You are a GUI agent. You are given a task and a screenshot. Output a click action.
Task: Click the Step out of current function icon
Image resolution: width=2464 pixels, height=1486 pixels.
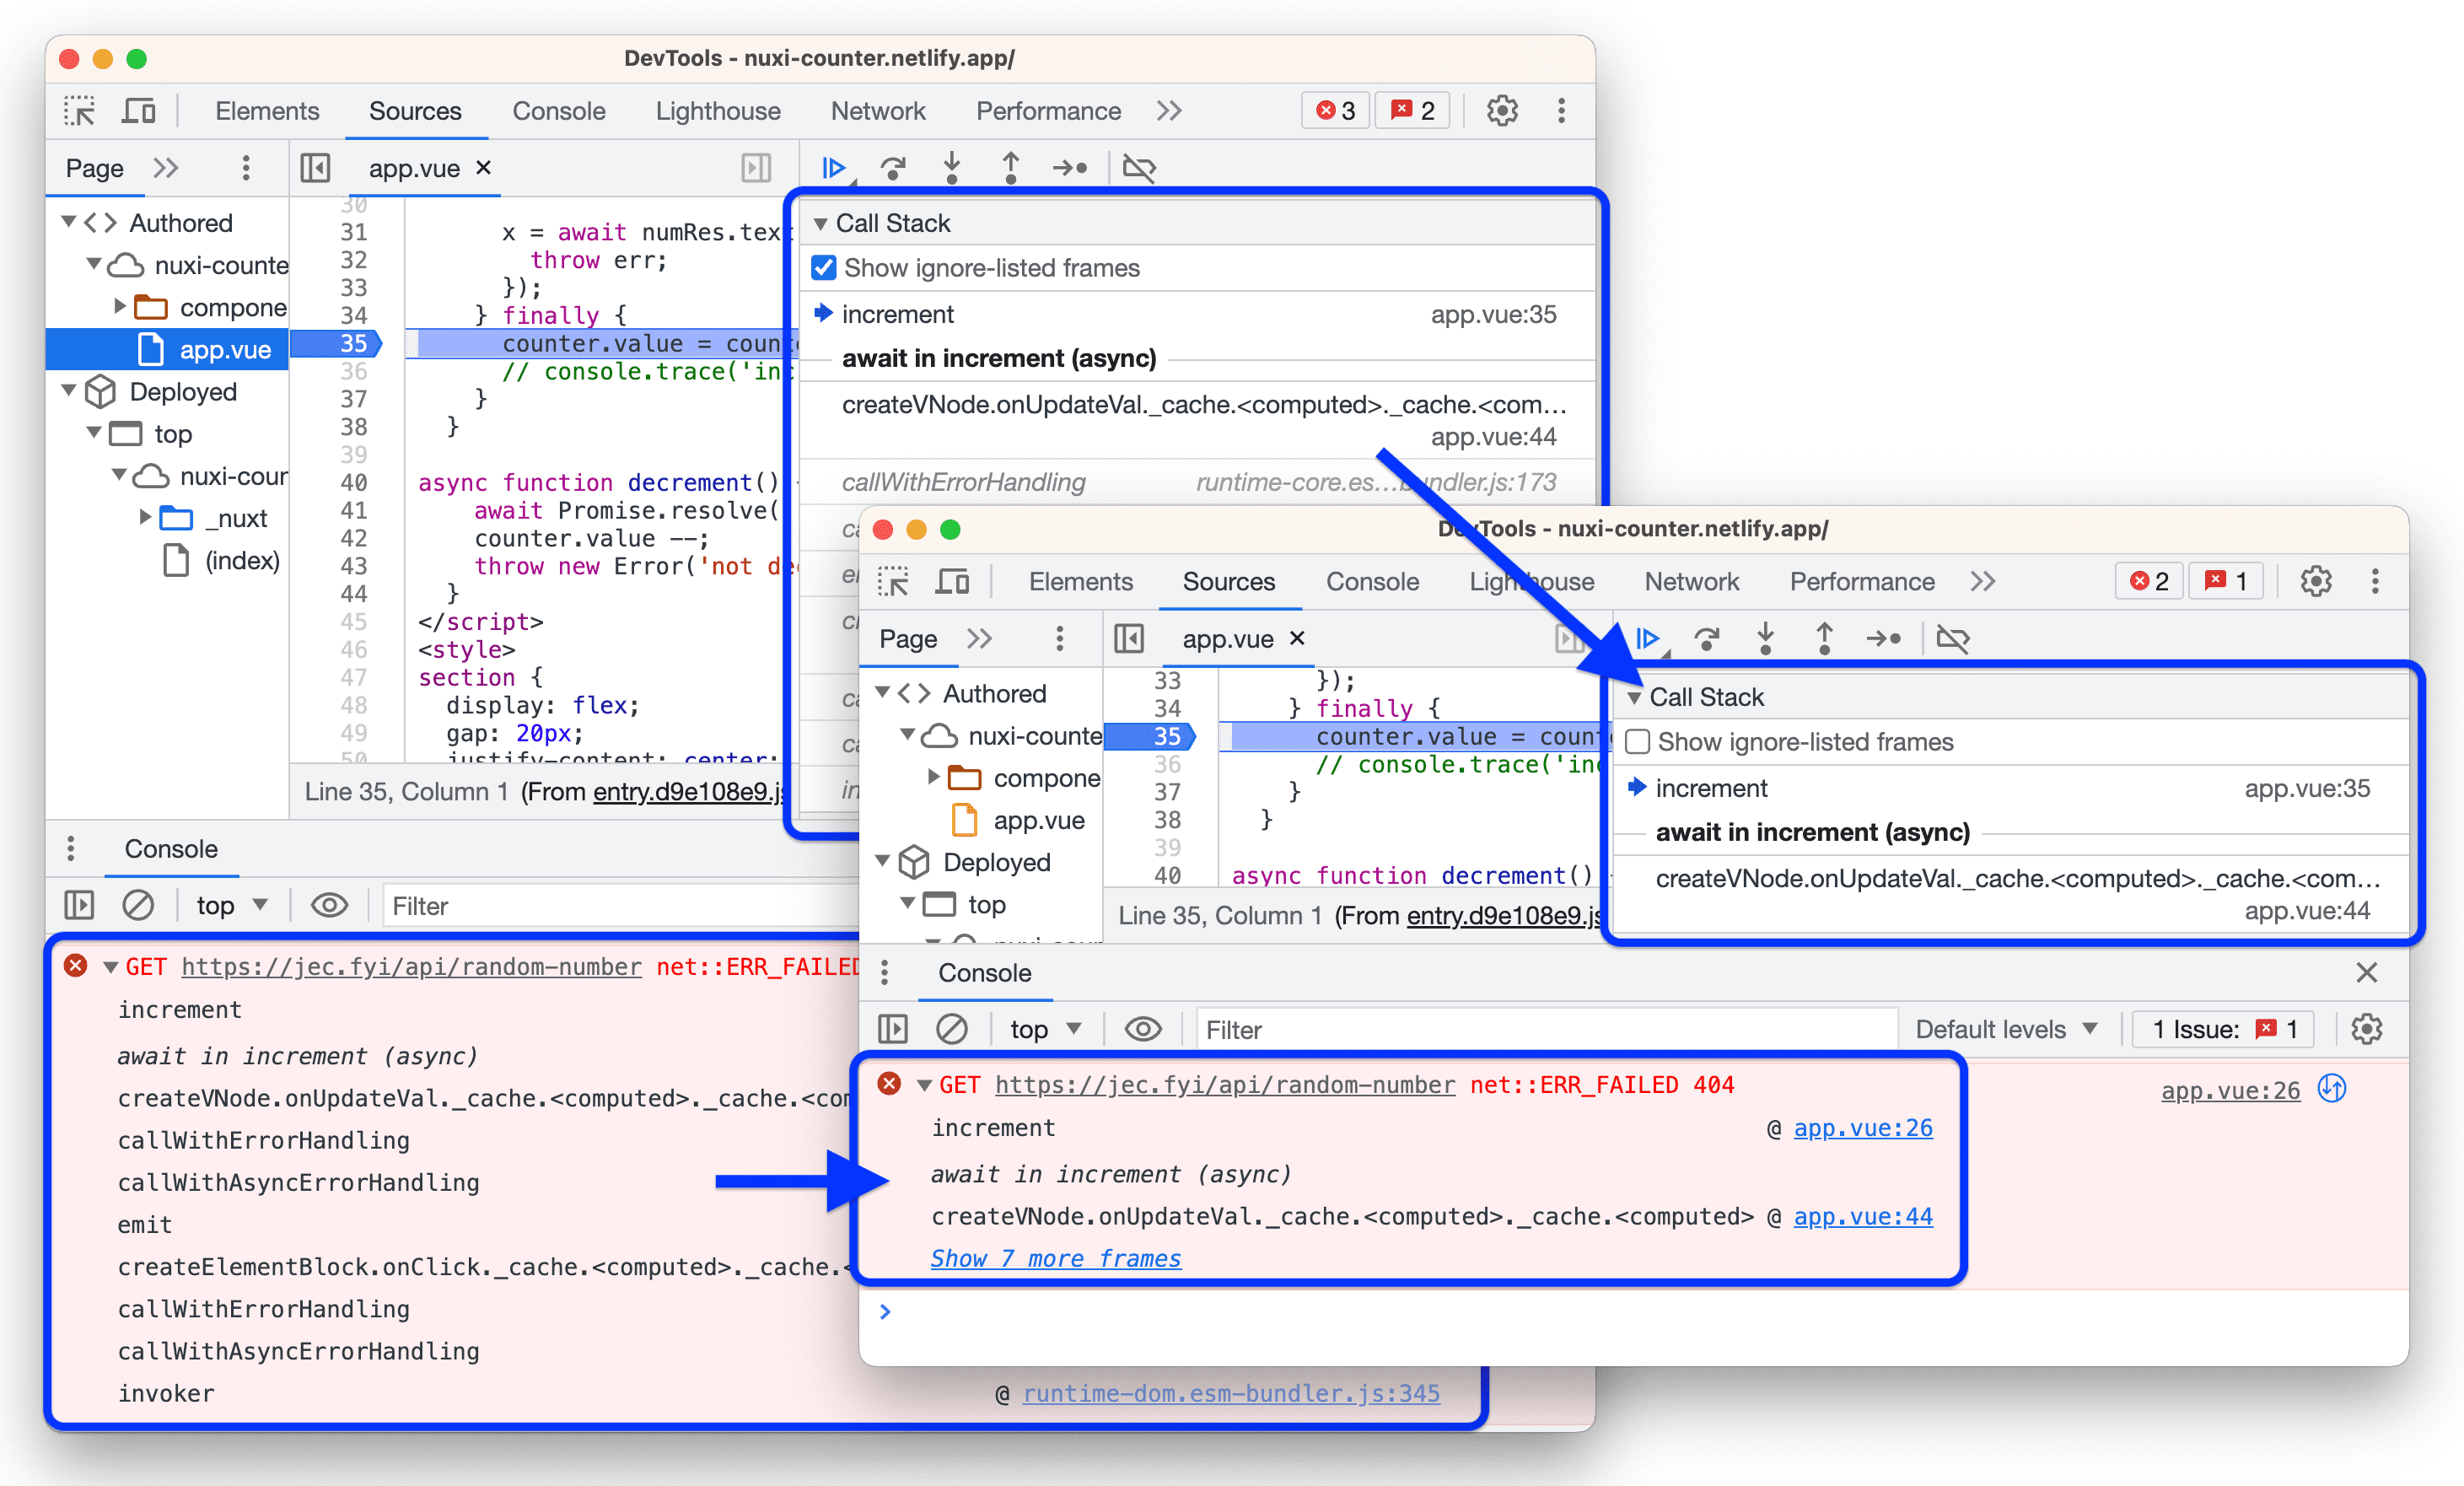(1012, 164)
